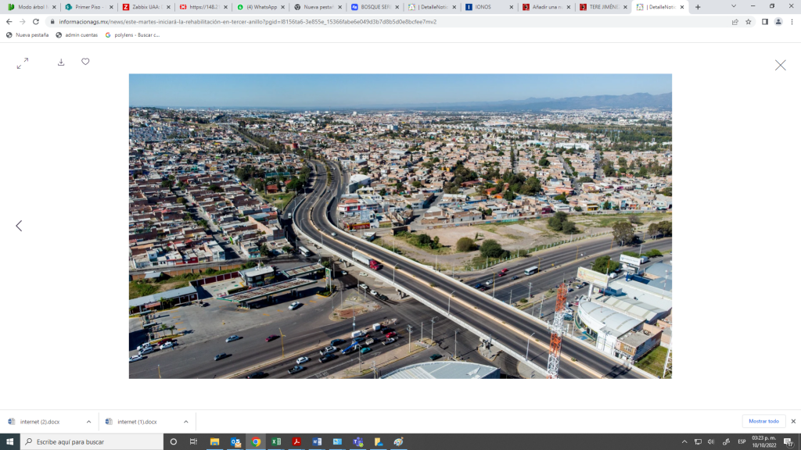Click the download image icon
801x450 pixels.
[x=61, y=62]
